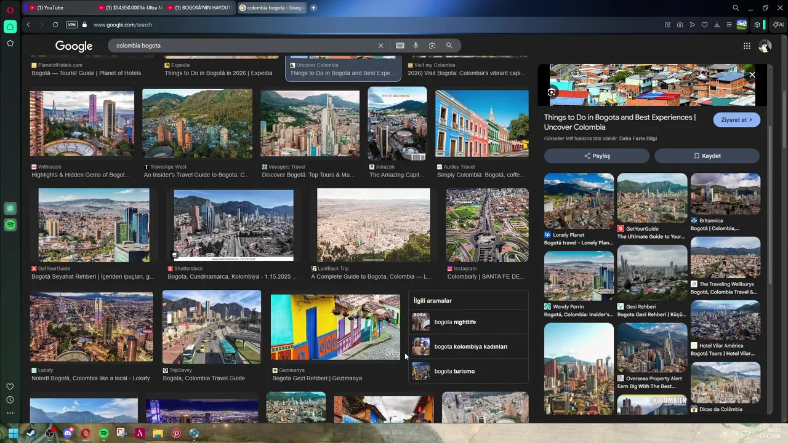Open downloads icon in browser toolbar
Viewport: 788px width, 443px height.
(717, 25)
